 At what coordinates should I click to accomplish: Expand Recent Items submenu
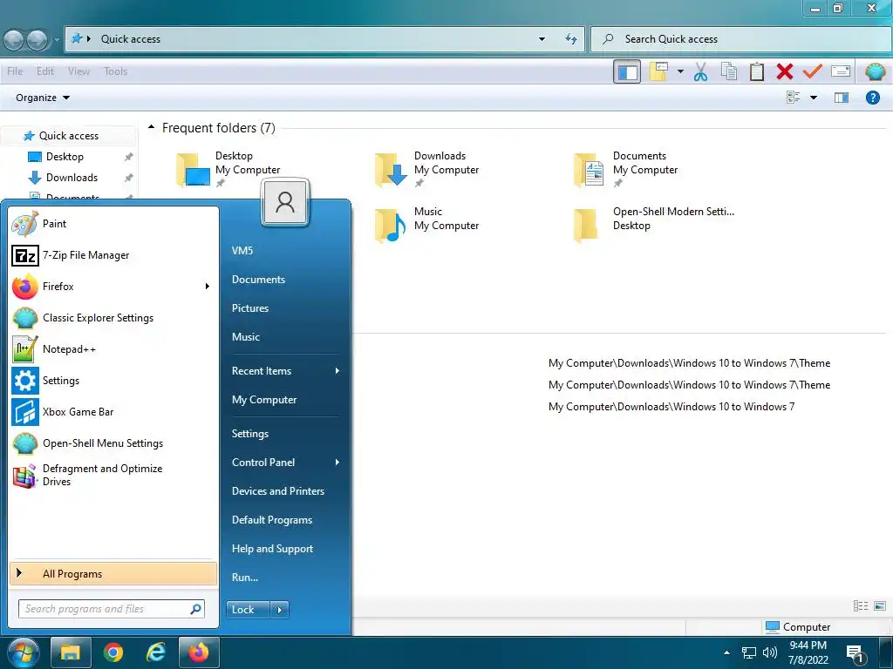pyautogui.click(x=337, y=371)
